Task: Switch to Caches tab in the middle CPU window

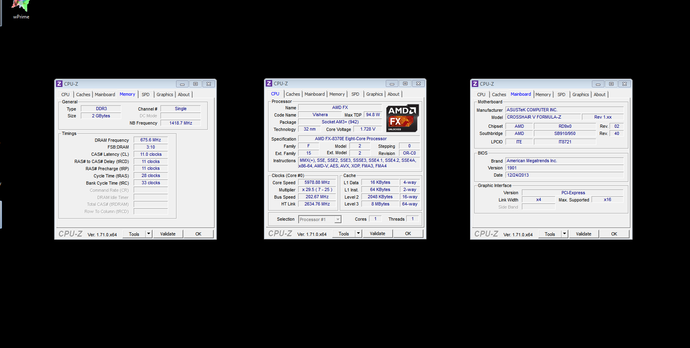Action: (293, 94)
